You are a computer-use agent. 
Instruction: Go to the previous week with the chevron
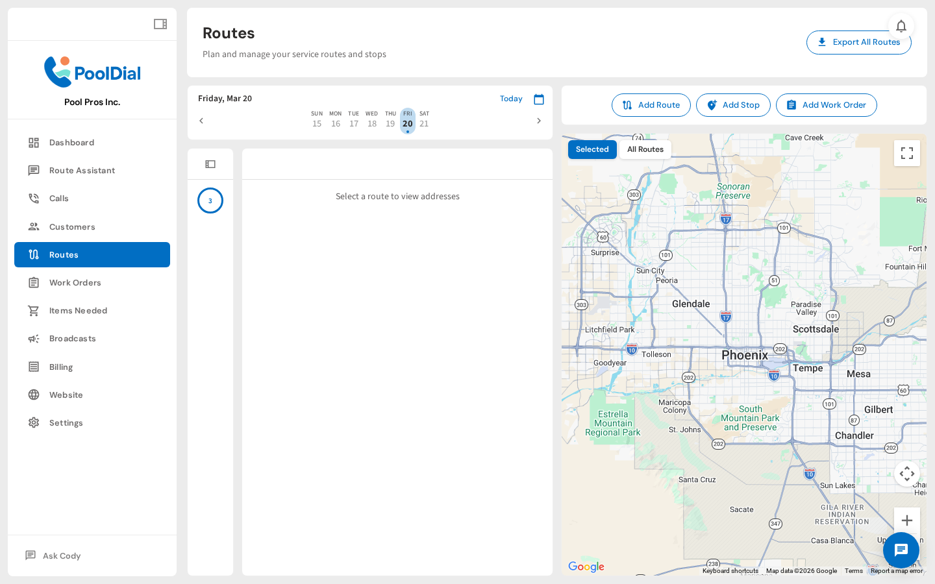coord(201,121)
